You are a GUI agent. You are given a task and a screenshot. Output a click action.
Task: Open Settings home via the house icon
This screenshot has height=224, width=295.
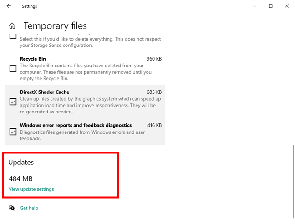[x=12, y=26]
